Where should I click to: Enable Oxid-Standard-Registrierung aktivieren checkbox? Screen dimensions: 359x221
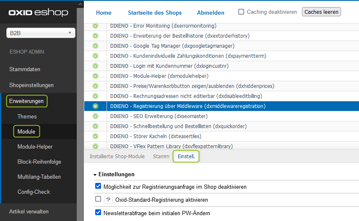pos(98,199)
